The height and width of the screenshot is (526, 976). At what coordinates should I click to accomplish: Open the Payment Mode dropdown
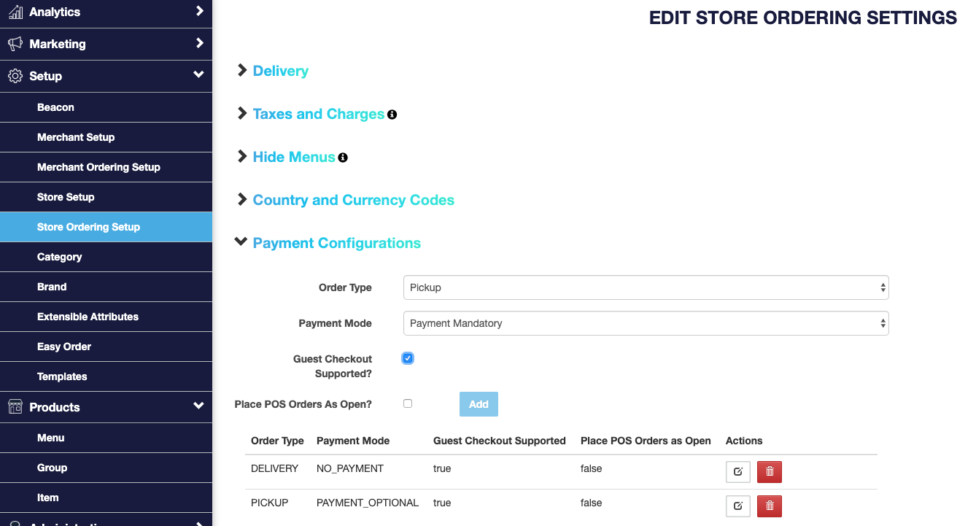(x=646, y=323)
